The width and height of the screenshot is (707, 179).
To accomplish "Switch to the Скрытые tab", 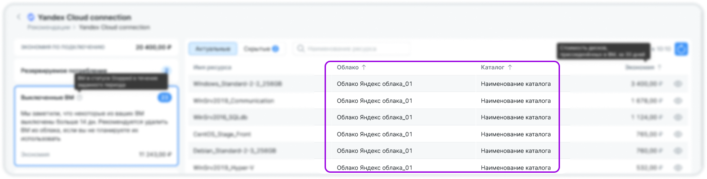I will pos(257,49).
